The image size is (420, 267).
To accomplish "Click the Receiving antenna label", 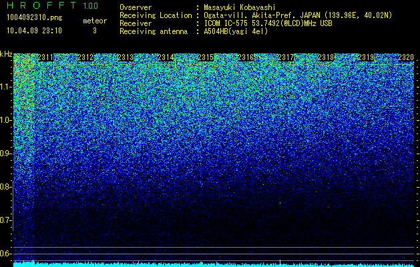I will 154,31.
